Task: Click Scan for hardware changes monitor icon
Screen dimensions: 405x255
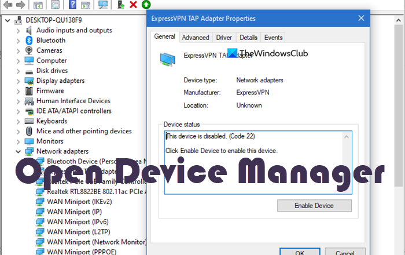Action: 103,5
